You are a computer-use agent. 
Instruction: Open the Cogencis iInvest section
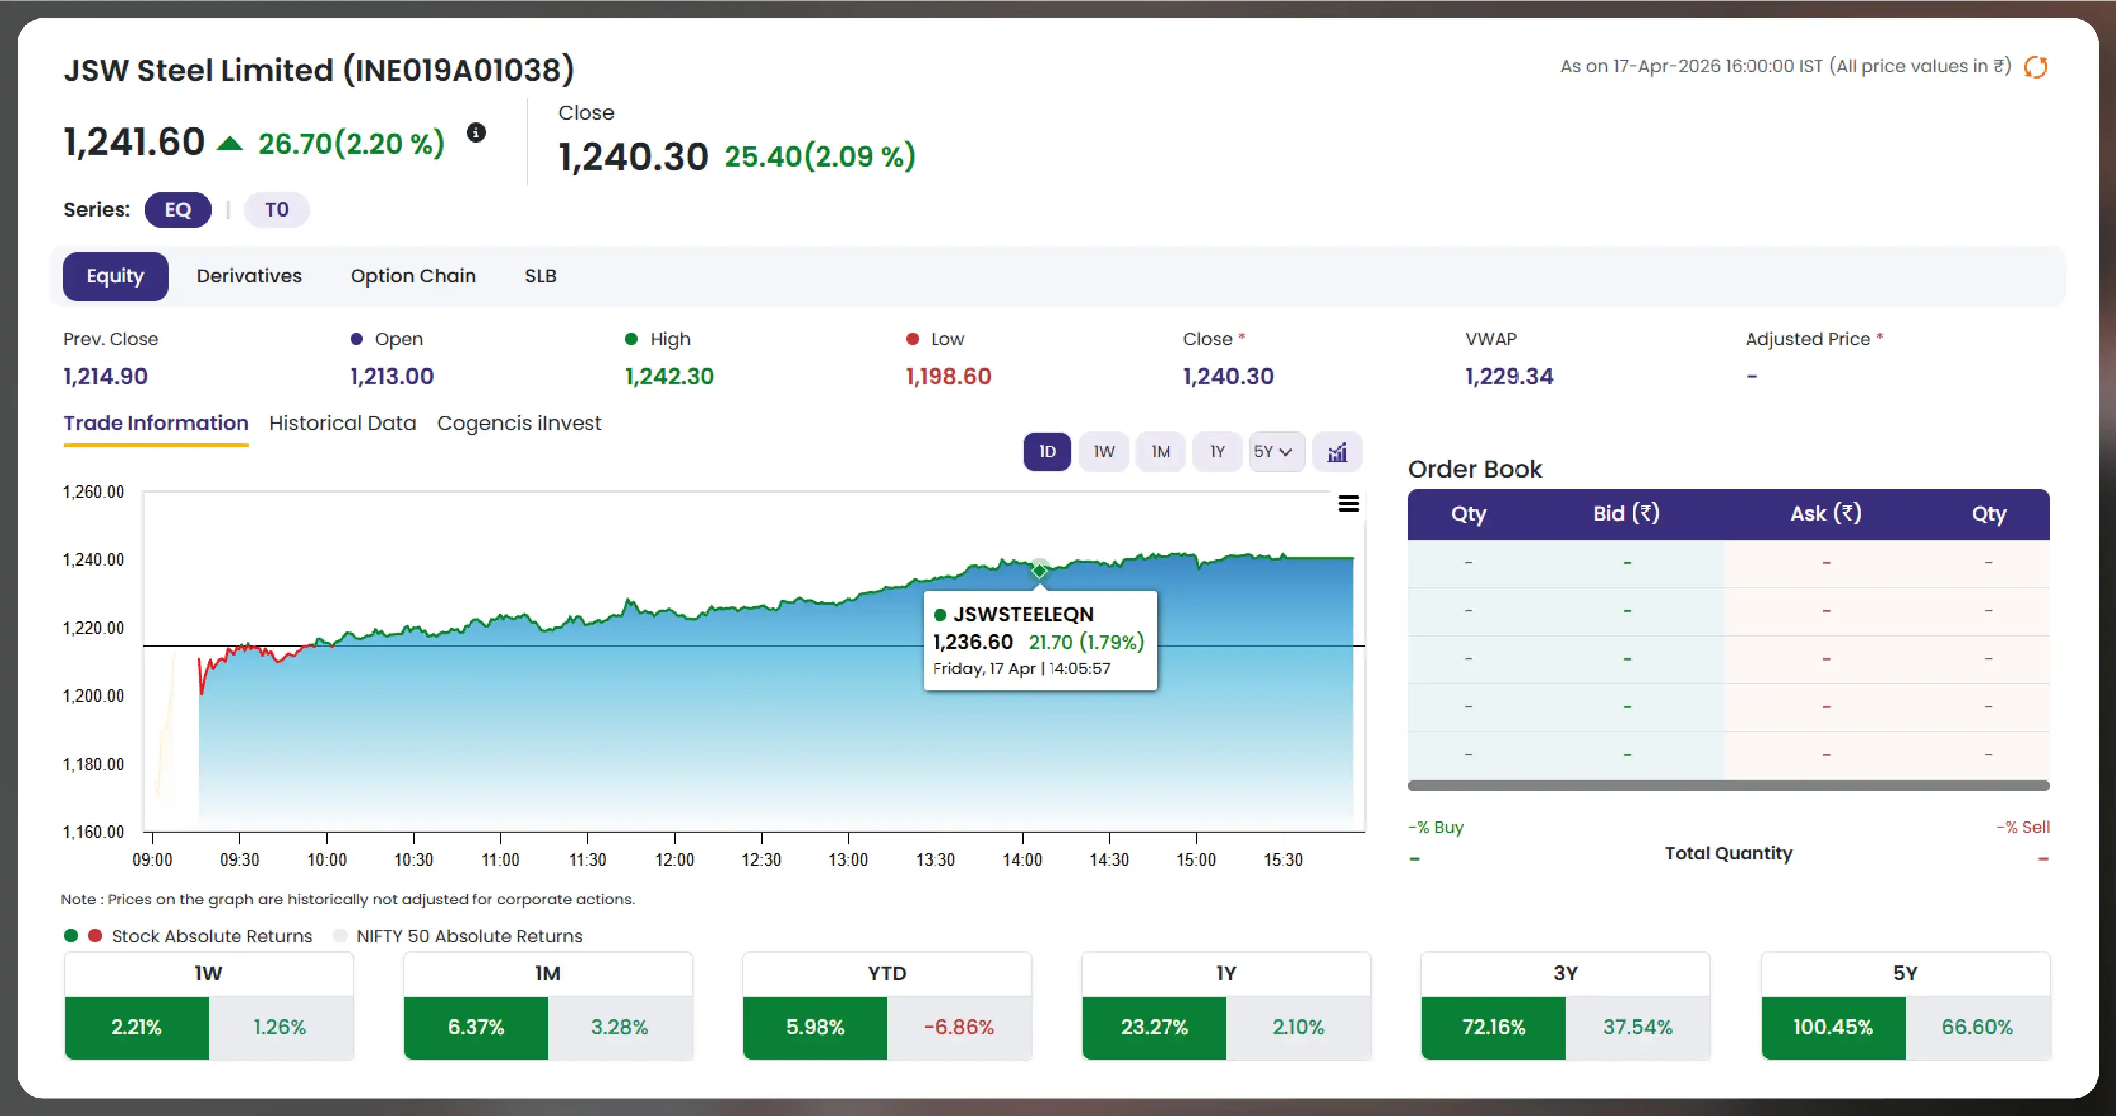pyautogui.click(x=519, y=423)
